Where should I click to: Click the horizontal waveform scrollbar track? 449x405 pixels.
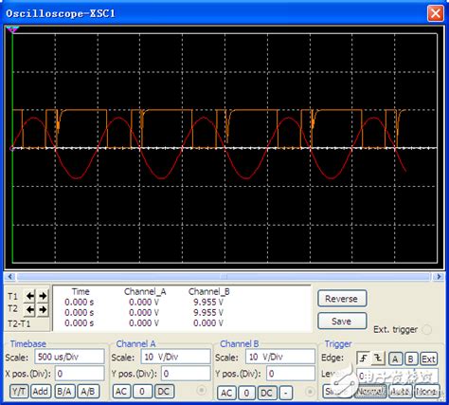click(224, 277)
